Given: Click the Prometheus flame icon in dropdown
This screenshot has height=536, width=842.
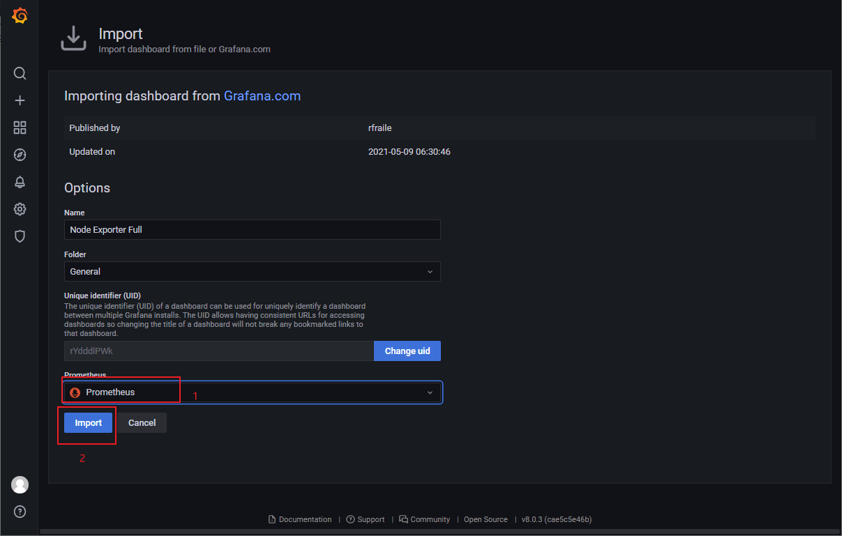Looking at the screenshot, I should (x=75, y=392).
